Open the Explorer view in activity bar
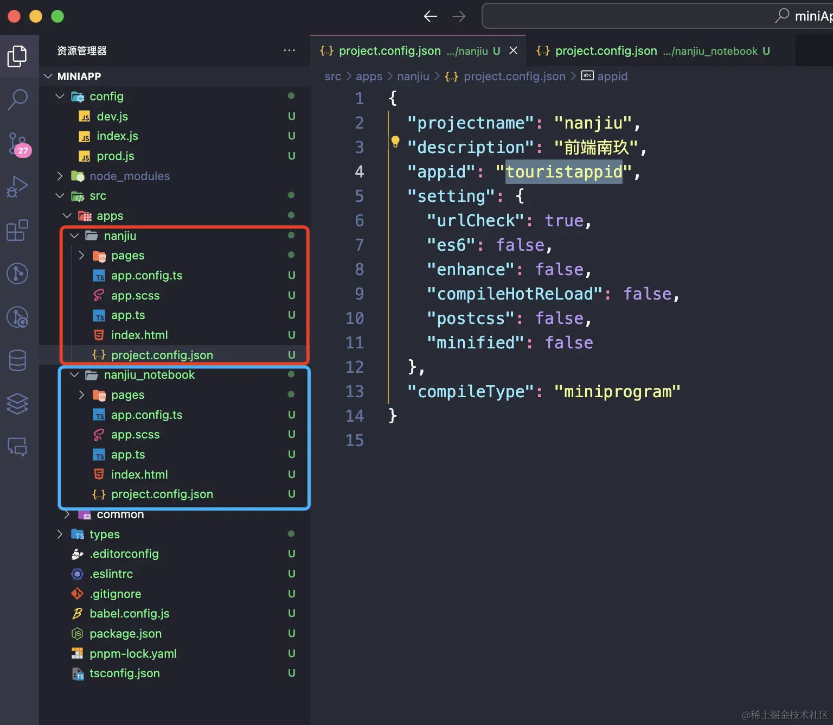This screenshot has height=725, width=833. pyautogui.click(x=17, y=56)
